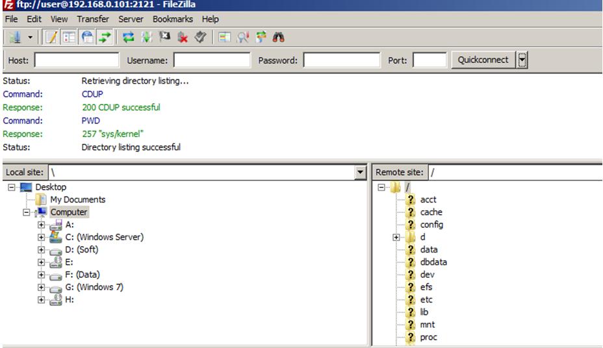Click the Quickconnect button
The image size is (603, 348).
coord(483,60)
